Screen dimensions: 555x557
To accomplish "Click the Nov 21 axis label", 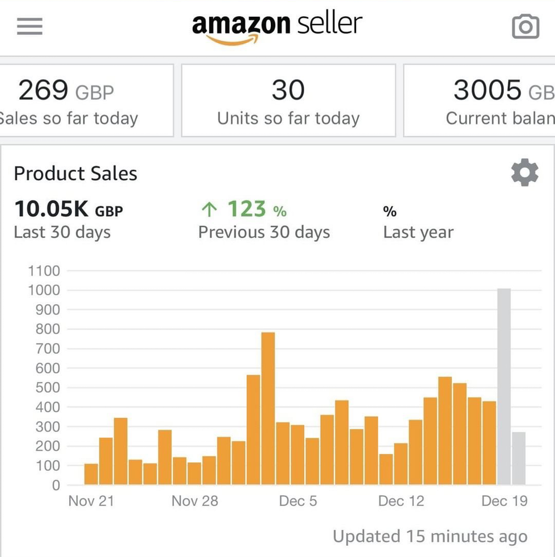I will [x=91, y=501].
